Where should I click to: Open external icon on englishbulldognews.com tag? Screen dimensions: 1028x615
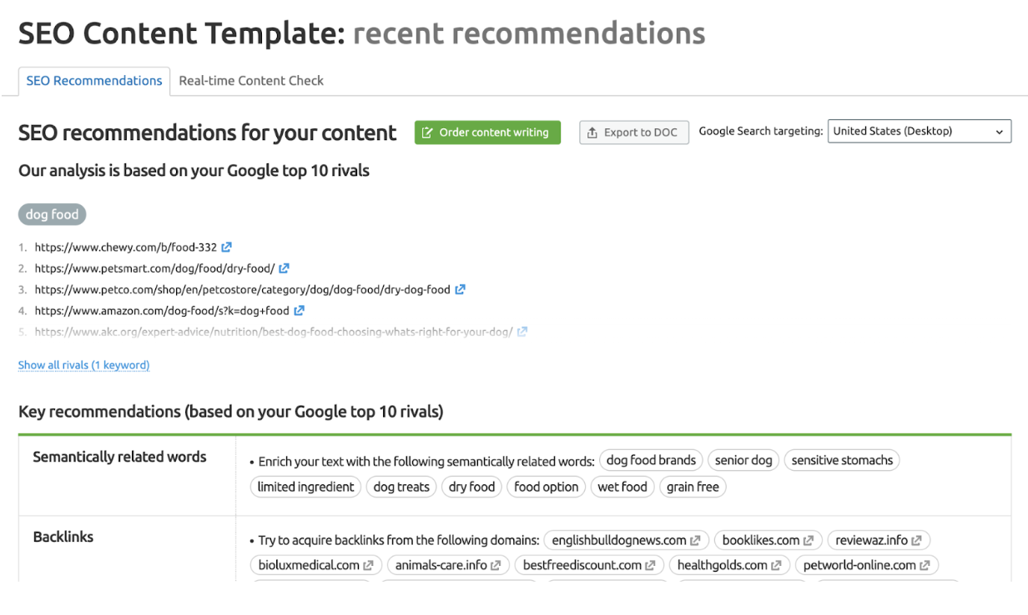click(x=696, y=541)
